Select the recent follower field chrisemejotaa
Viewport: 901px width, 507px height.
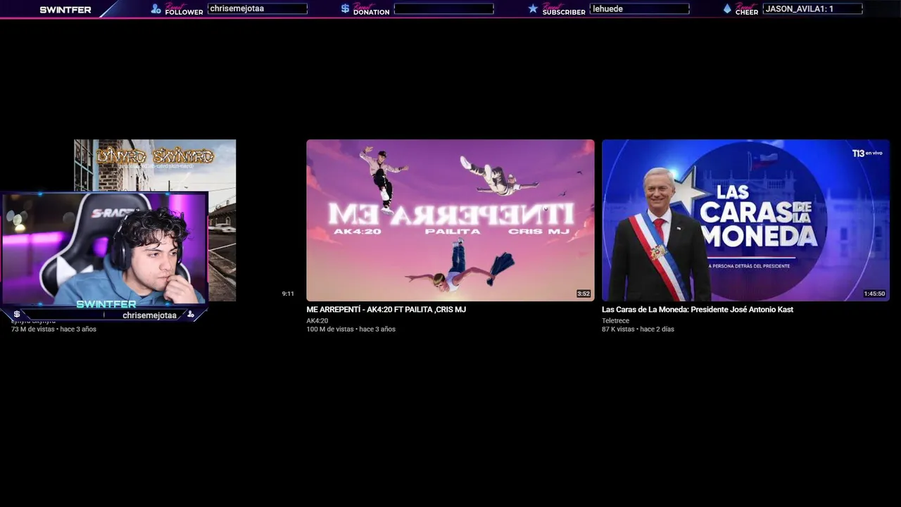click(258, 8)
